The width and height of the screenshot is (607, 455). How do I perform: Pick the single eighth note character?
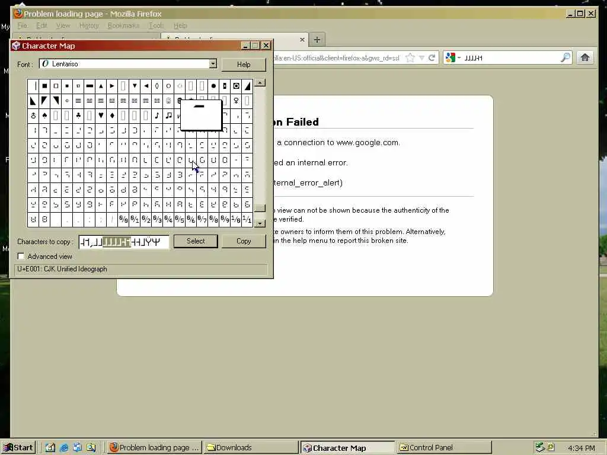(x=156, y=116)
